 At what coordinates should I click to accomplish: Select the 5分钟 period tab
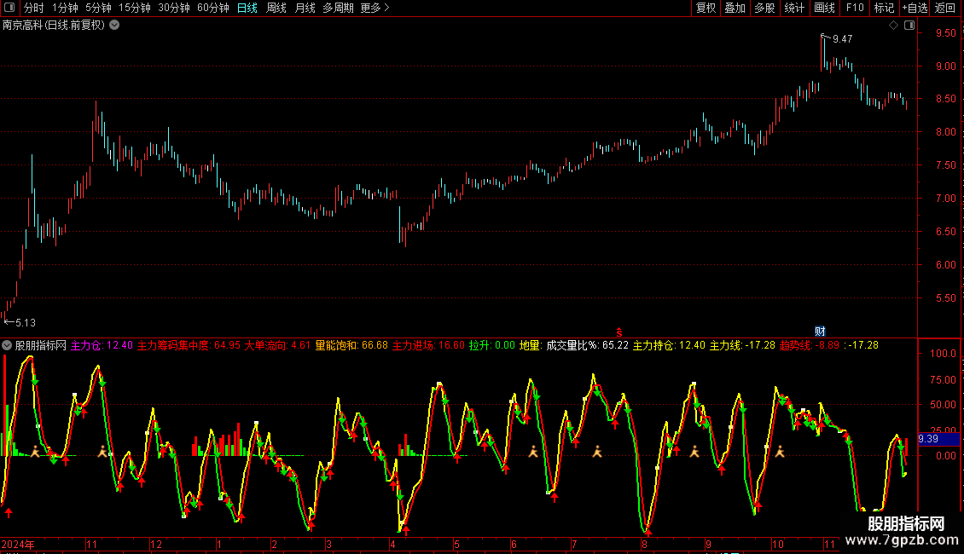tap(98, 8)
